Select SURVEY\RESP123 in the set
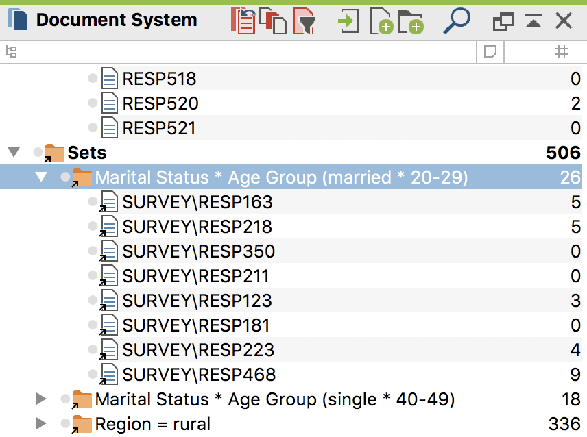This screenshot has width=587, height=437. (197, 301)
